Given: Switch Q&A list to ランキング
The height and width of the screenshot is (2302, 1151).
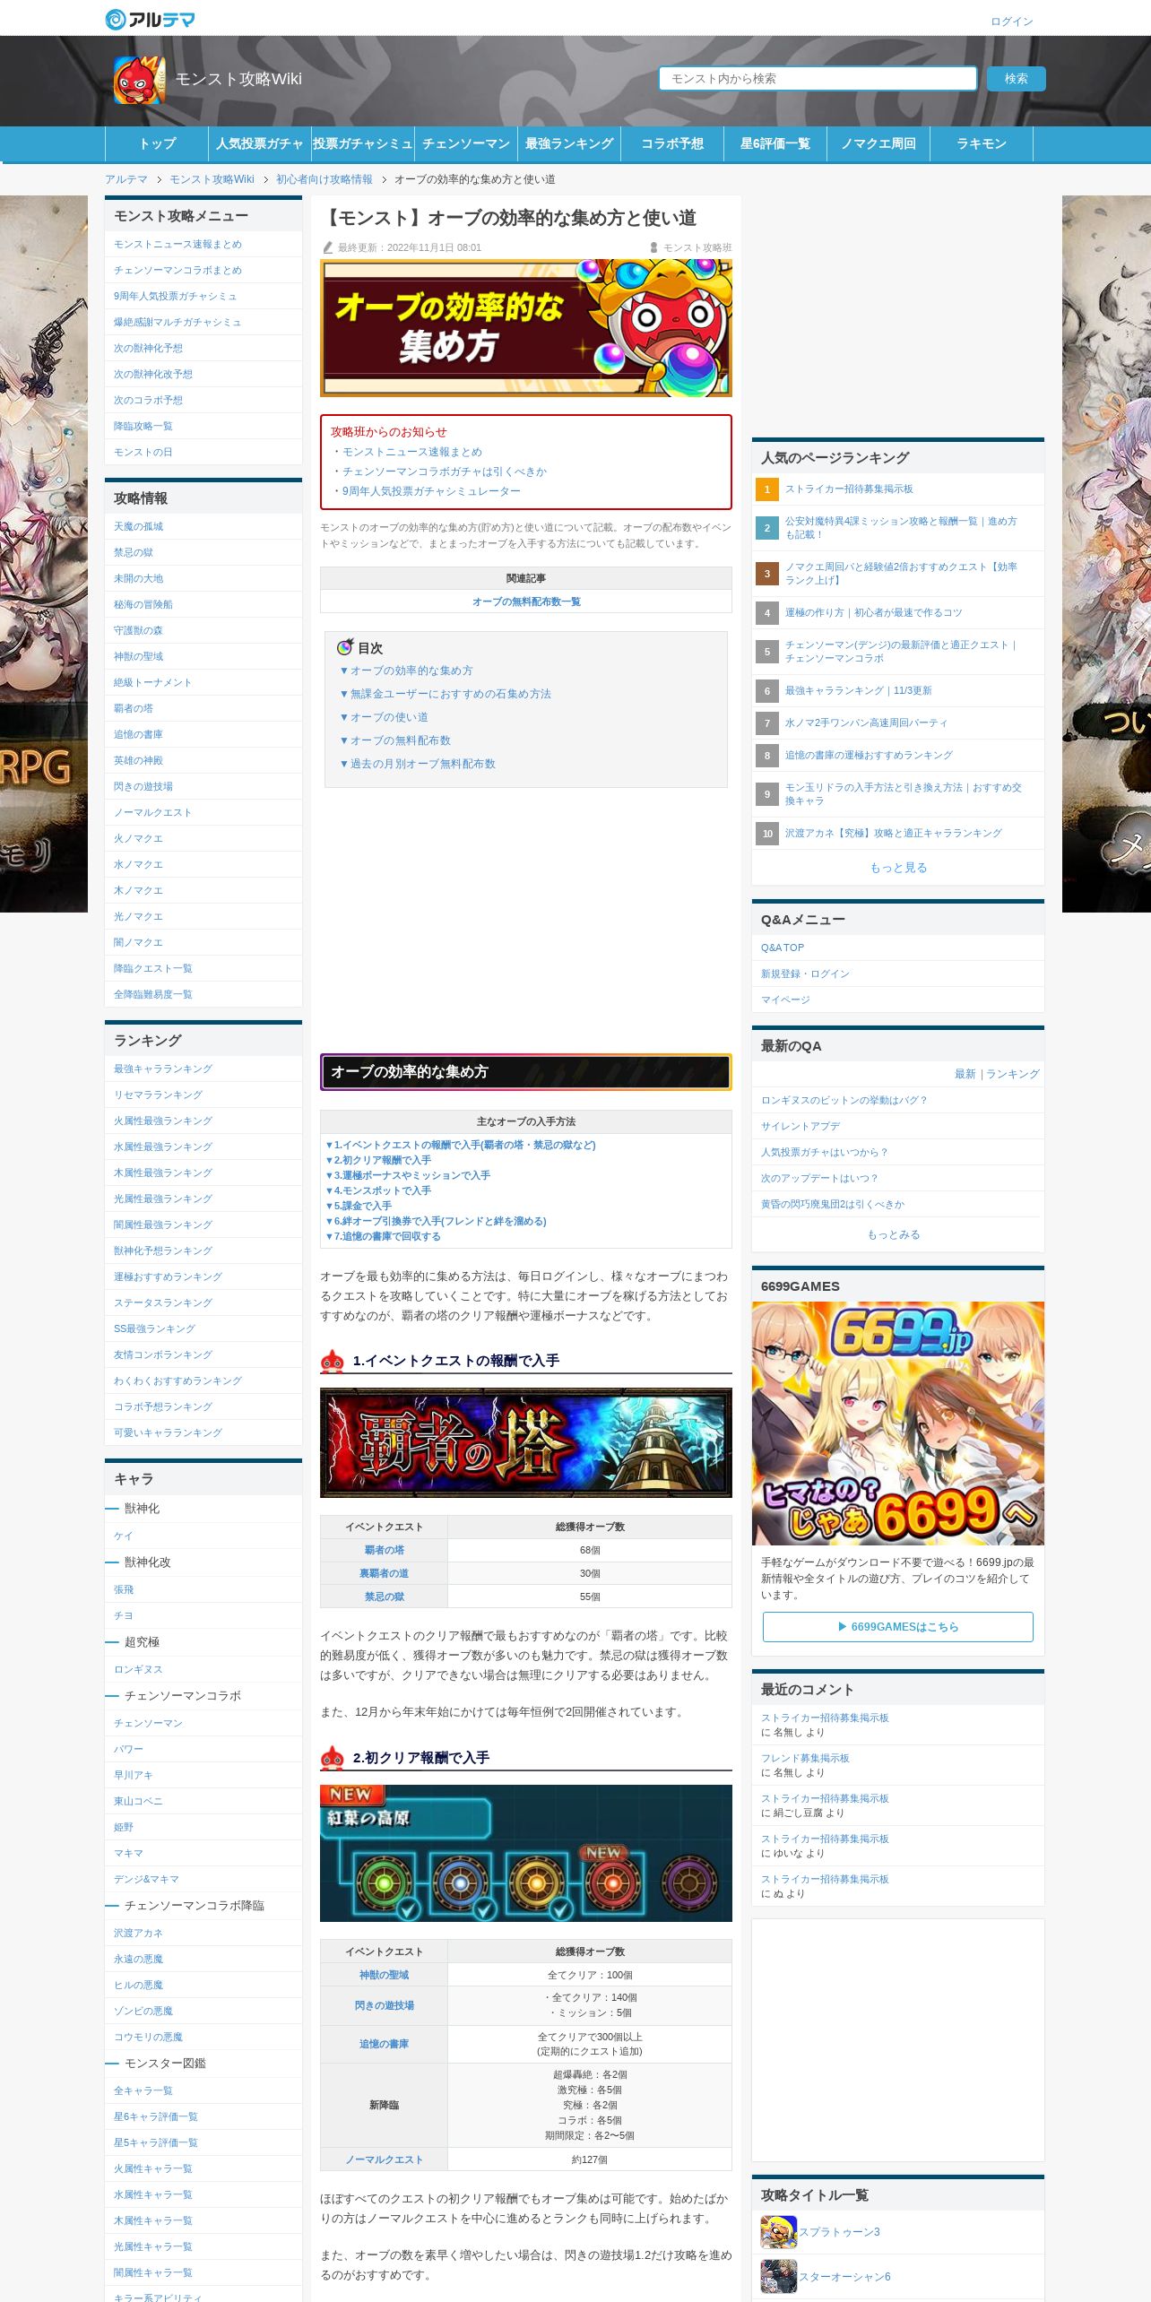Looking at the screenshot, I should click(1013, 1074).
